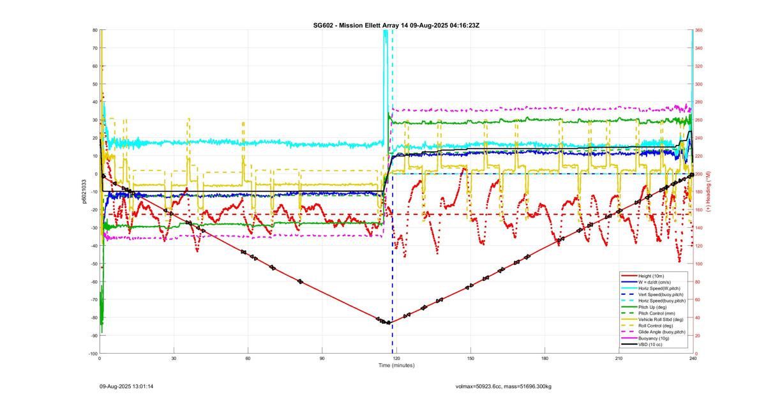The height and width of the screenshot is (397, 766).
Task: Click the '300' tick on the heading axis
Action: [699, 84]
